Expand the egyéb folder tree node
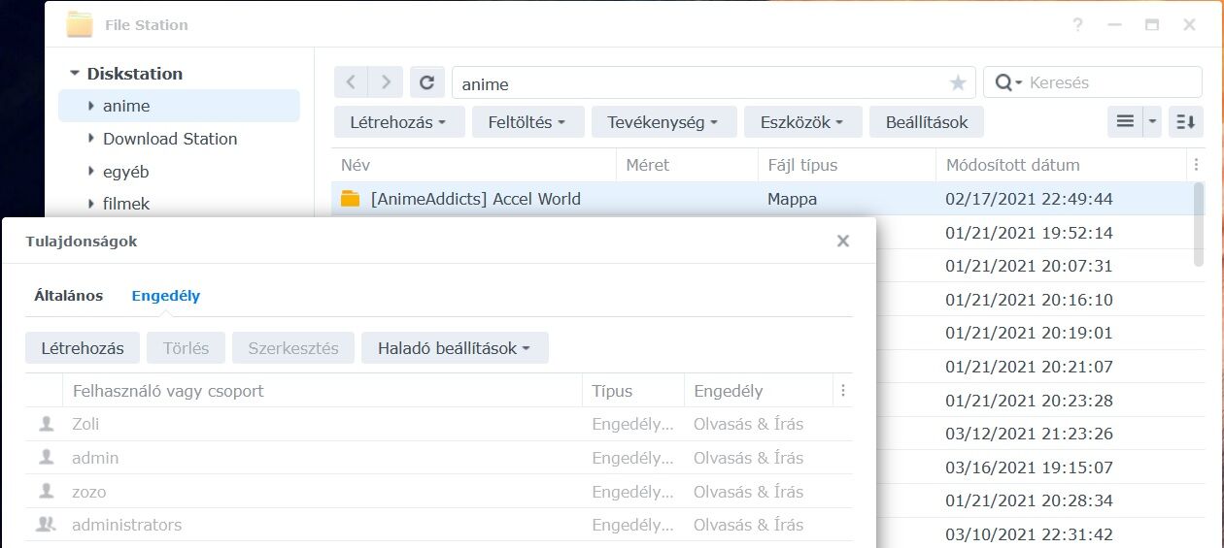This screenshot has width=1224, height=548. [91, 172]
